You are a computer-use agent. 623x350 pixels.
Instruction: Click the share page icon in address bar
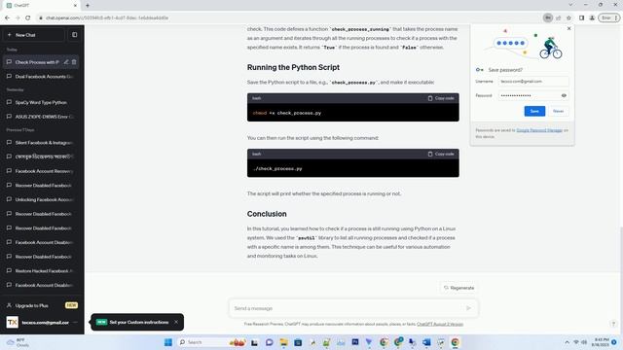click(x=558, y=17)
